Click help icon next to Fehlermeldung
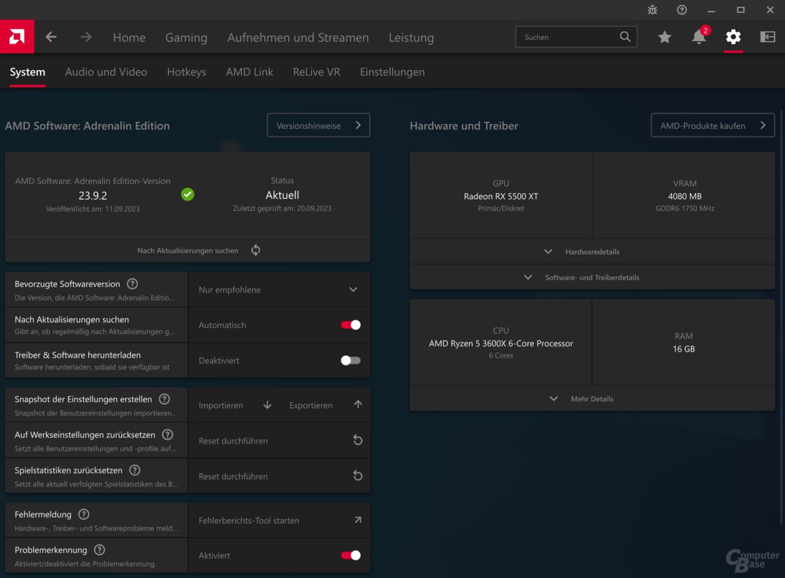785x578 pixels. pyautogui.click(x=84, y=514)
